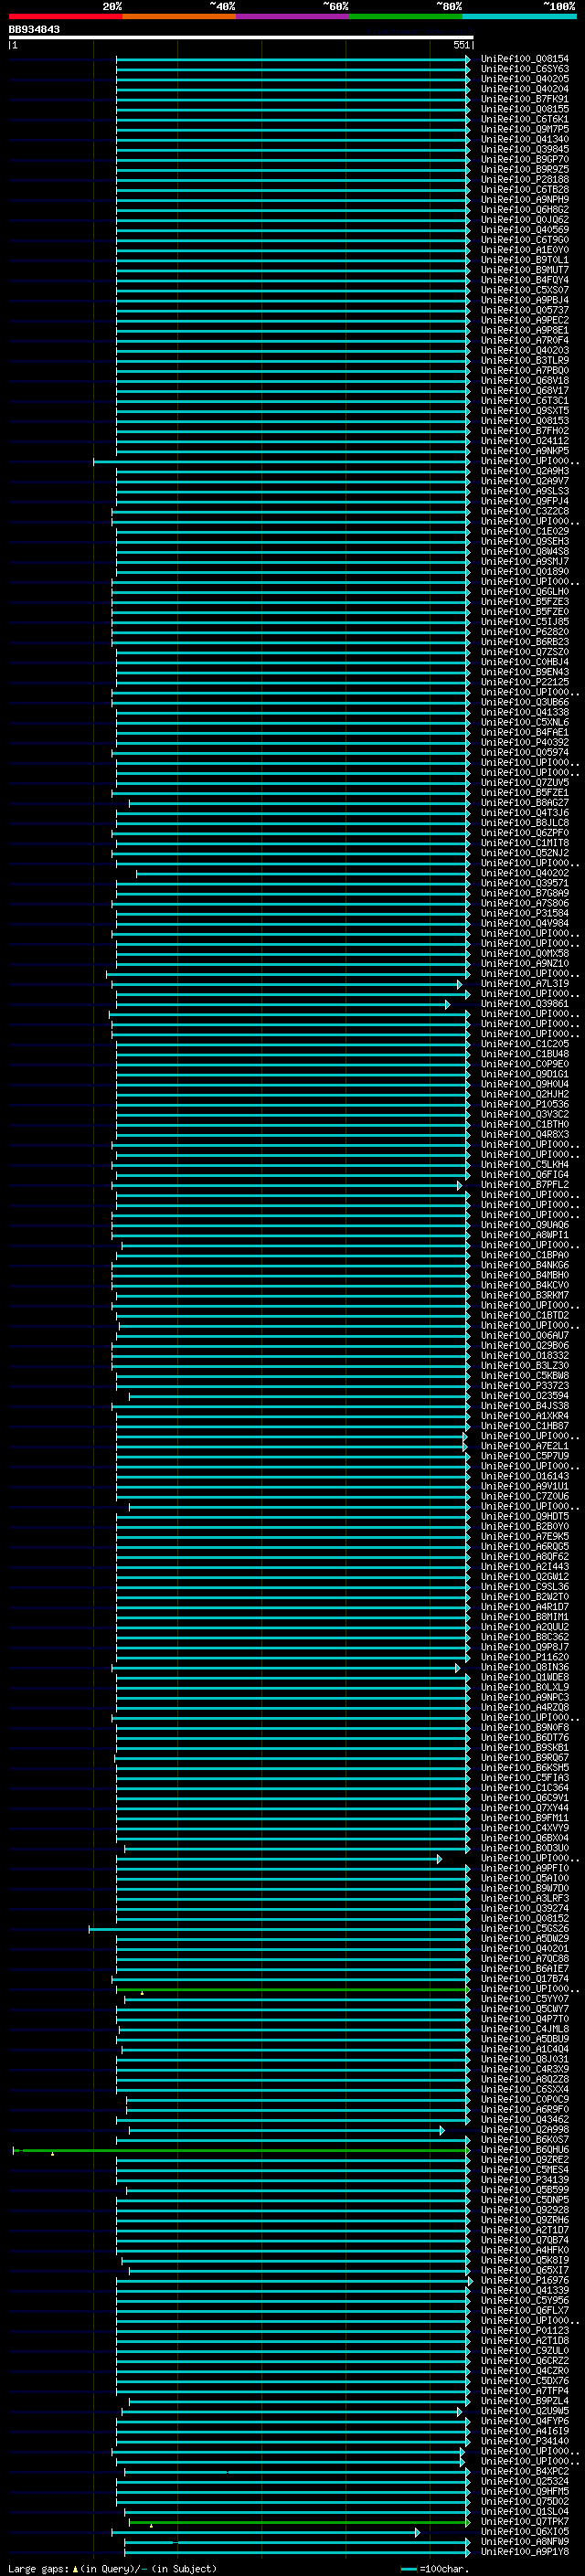Screen dimensions: 585x2576
Task: Select hit label UniRef100_Q41340
Action: point(524,139)
